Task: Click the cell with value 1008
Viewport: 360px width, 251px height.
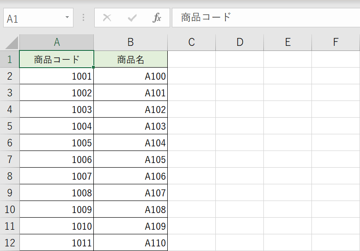Action: pos(57,193)
